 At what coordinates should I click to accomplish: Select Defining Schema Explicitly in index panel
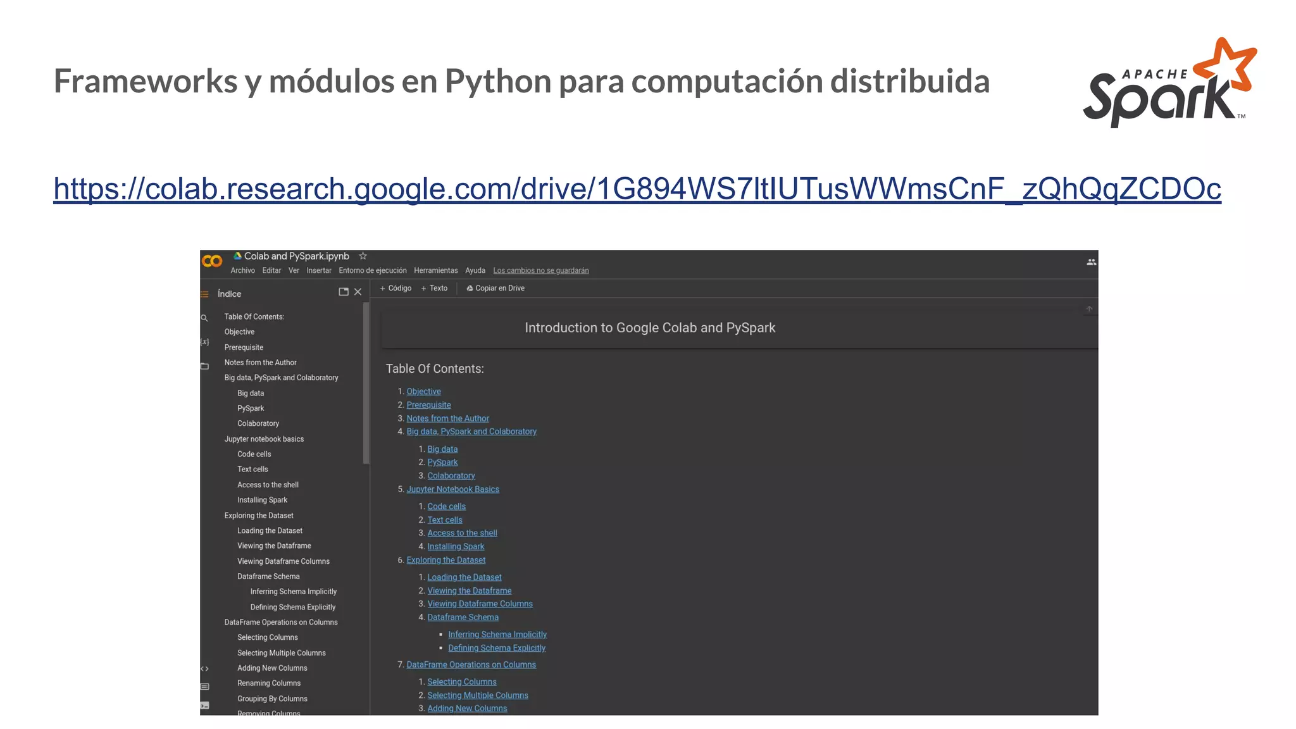[293, 607]
